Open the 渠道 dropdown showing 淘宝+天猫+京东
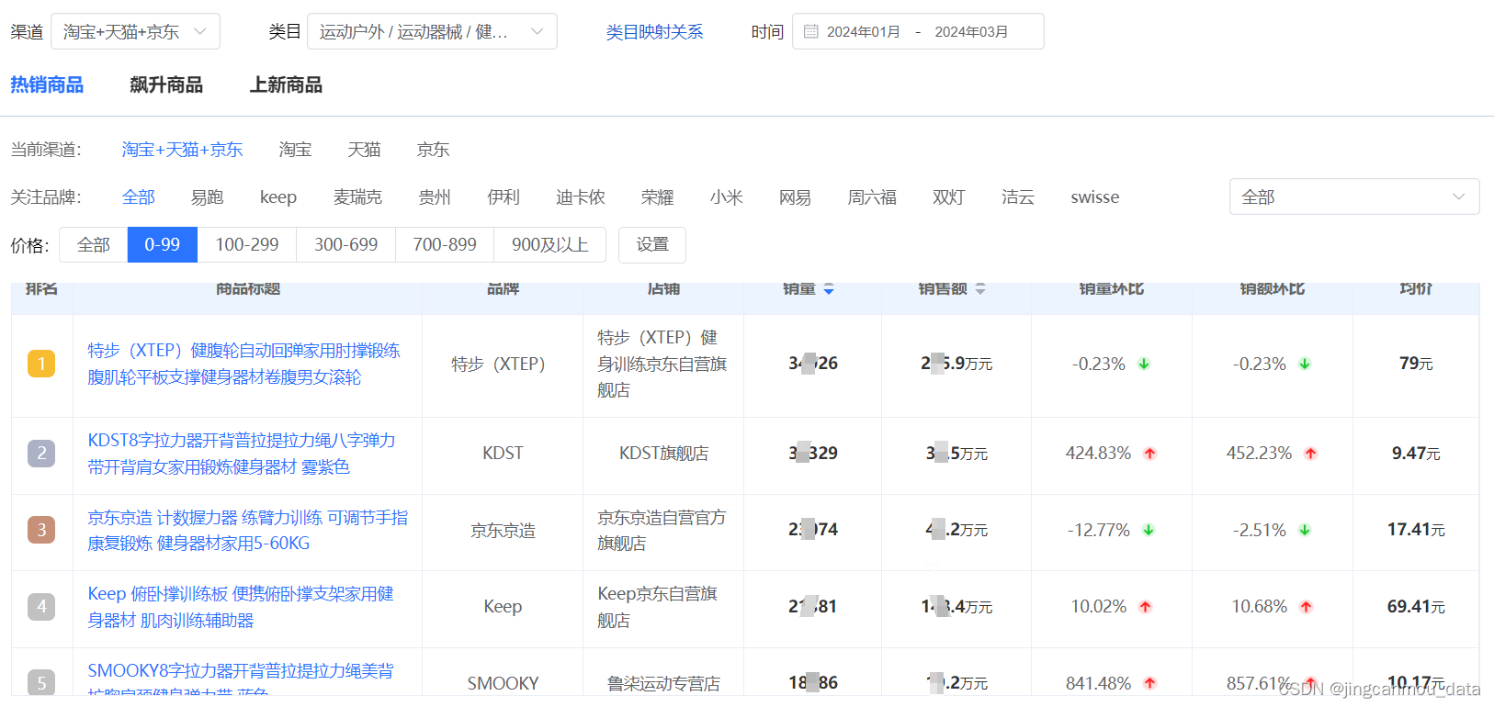This screenshot has height=707, width=1494. click(135, 31)
